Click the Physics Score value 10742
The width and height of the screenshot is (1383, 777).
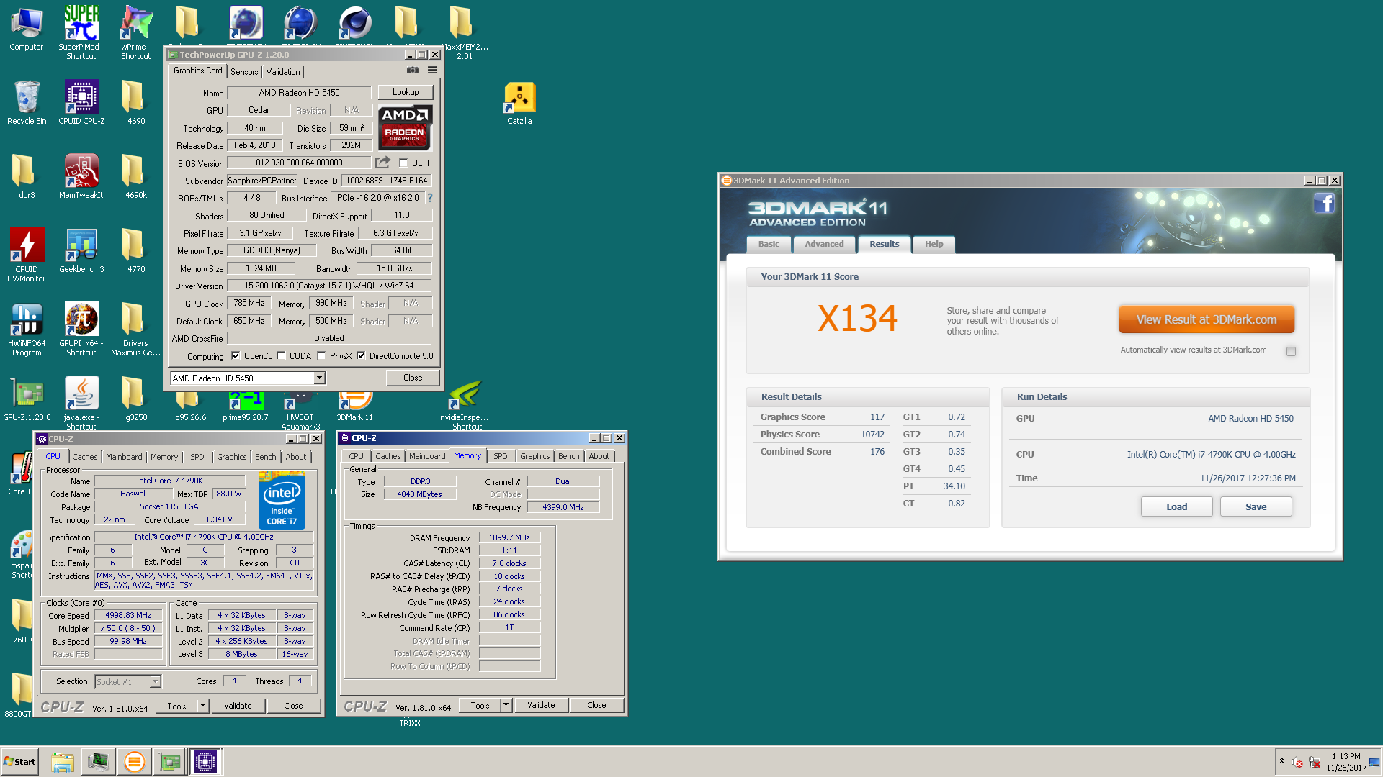click(872, 435)
